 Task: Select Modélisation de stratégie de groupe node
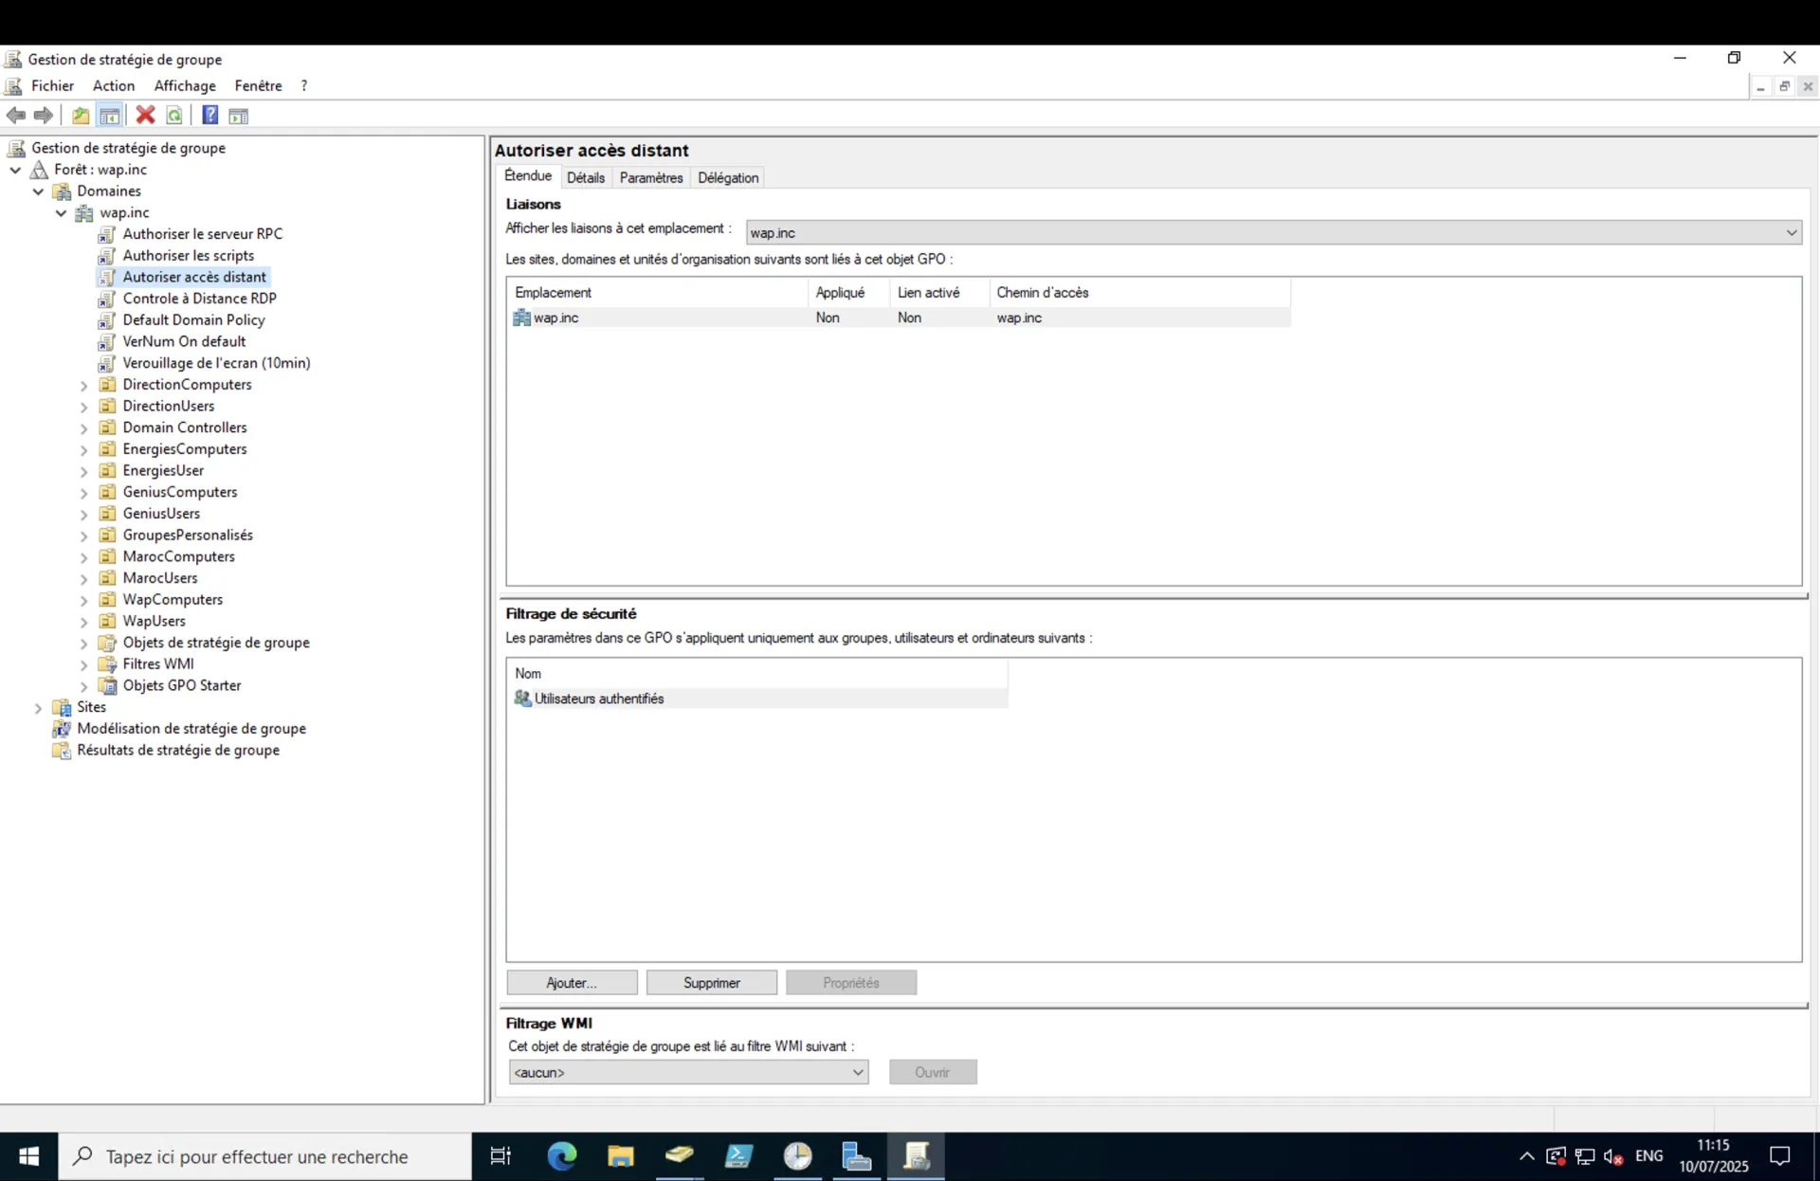pos(191,728)
